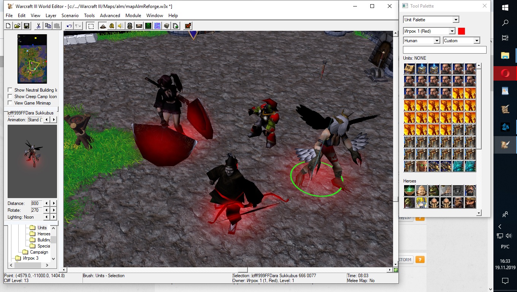Focus the unit search field in Tool Palette
Screen dimensions: 517x292
click(x=445, y=50)
